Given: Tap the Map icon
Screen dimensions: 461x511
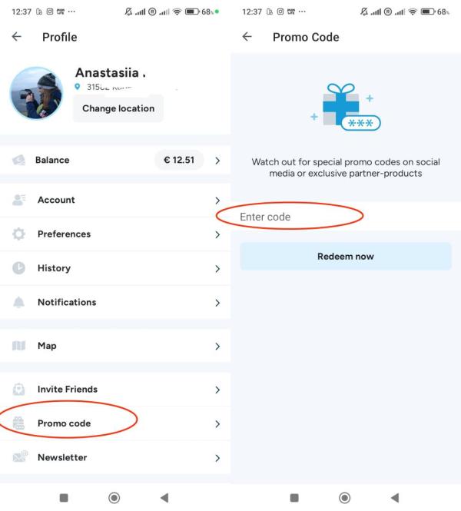Looking at the screenshot, I should click(x=20, y=346).
